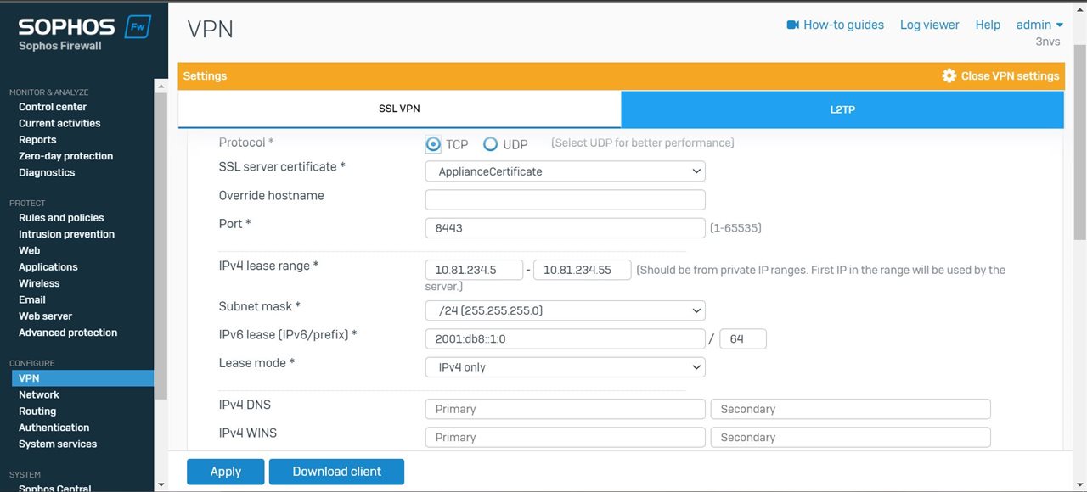The image size is (1087, 492).
Task: Switch to the L2TP tab
Action: click(842, 109)
